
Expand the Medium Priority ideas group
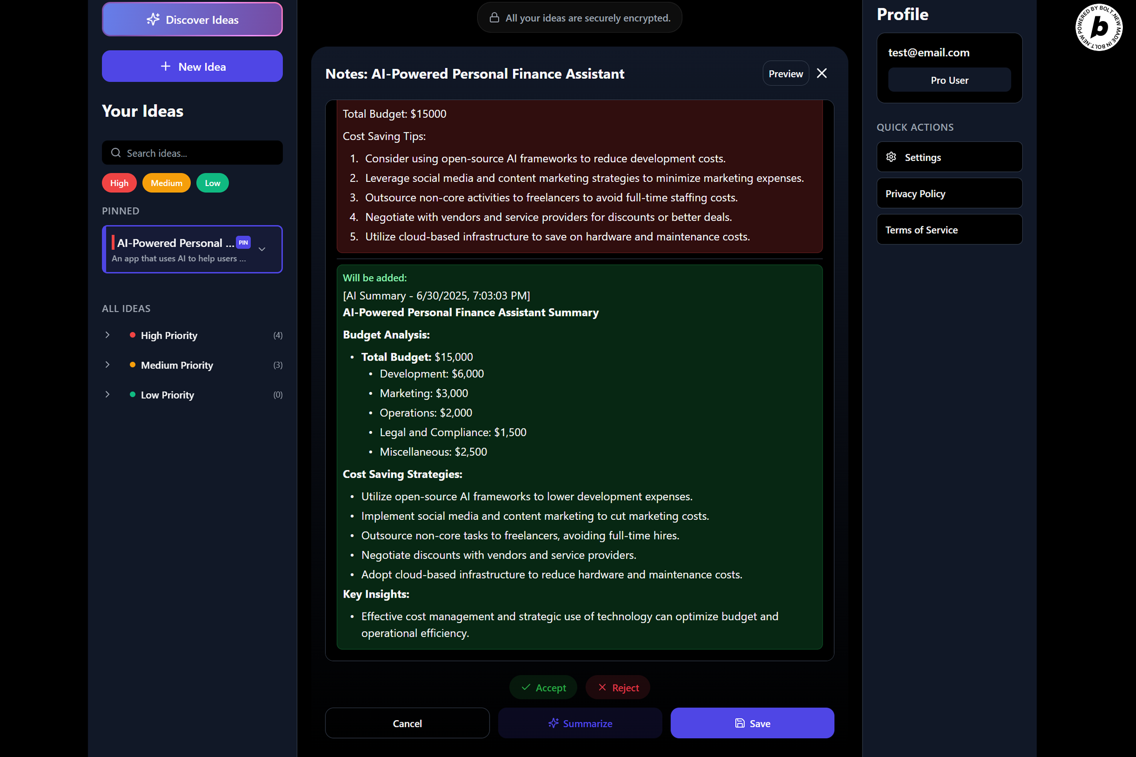coord(108,365)
